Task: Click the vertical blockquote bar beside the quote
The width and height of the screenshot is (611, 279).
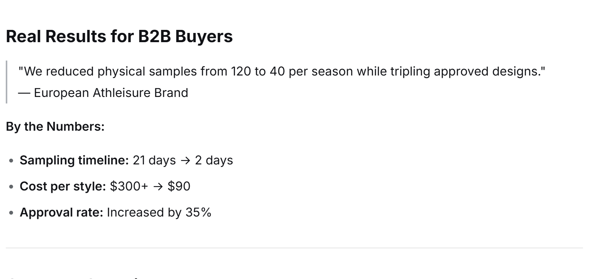Action: pos(7,82)
